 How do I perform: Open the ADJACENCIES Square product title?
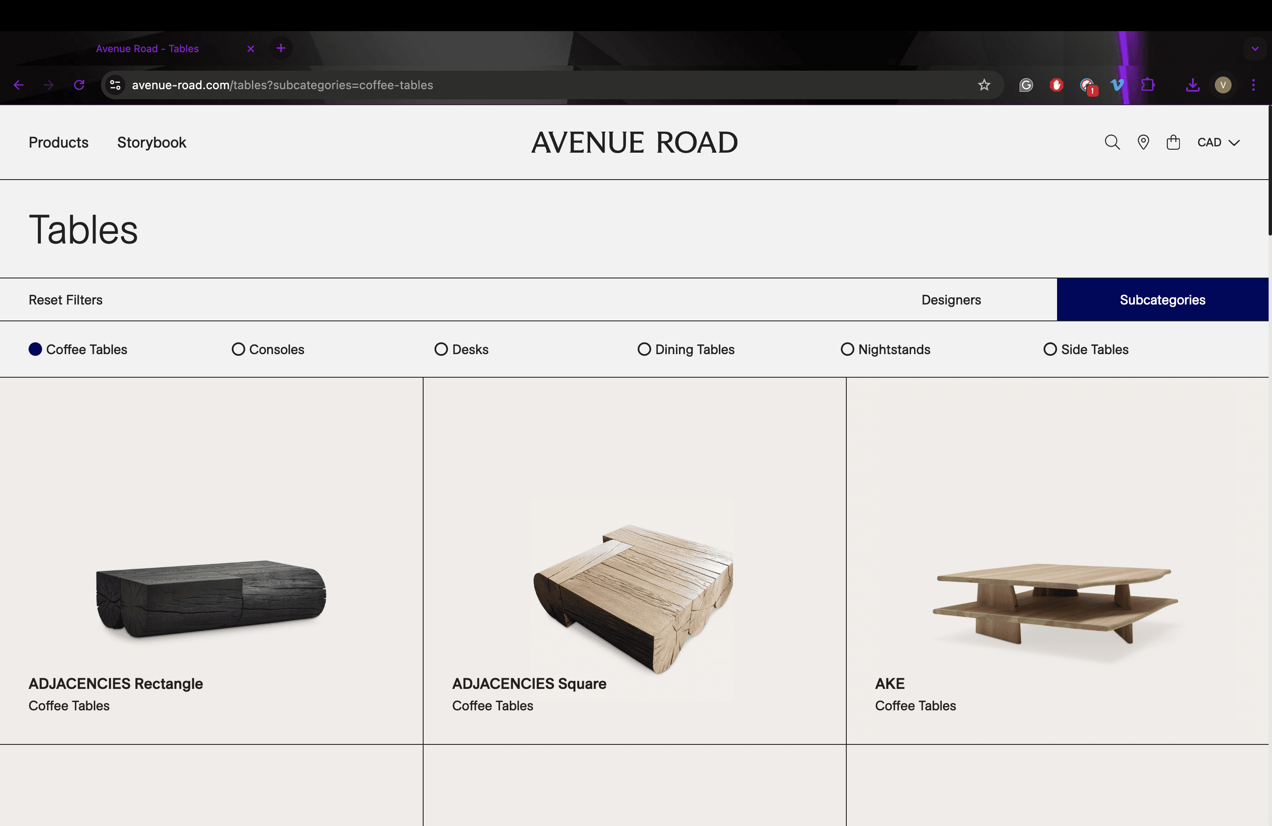pos(529,684)
